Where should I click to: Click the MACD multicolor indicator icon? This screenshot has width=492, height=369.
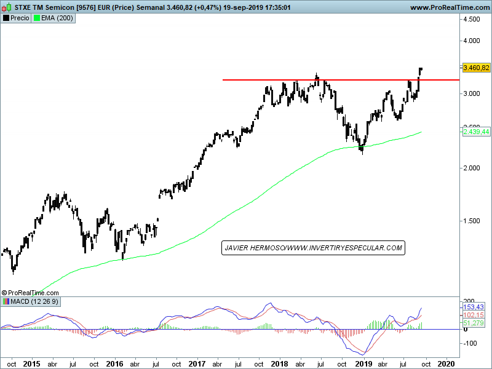(6, 301)
